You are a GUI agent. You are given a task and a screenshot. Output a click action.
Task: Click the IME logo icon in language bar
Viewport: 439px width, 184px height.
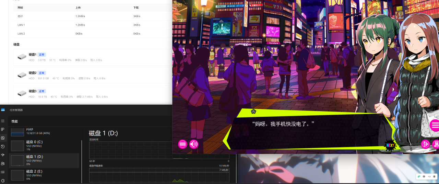point(419,176)
